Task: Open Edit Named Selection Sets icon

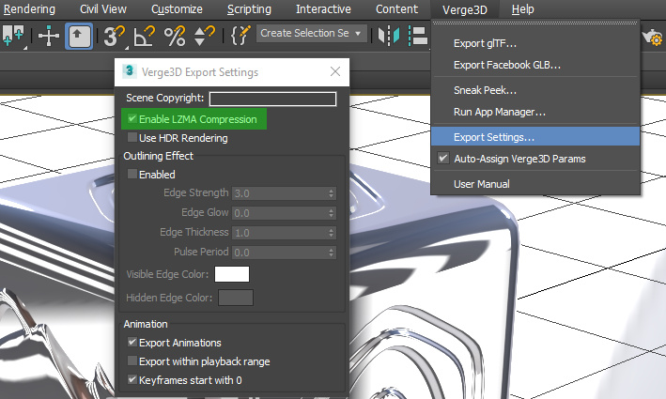Action: (x=240, y=36)
